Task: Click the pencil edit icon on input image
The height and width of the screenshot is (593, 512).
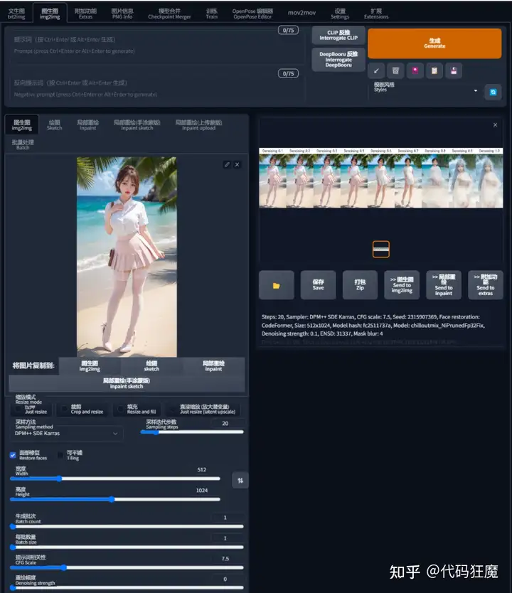Action: click(227, 164)
